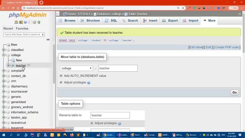Click the Server: 127.0.0.1 breadcrumb
The image size is (245, 138).
coord(78,14)
